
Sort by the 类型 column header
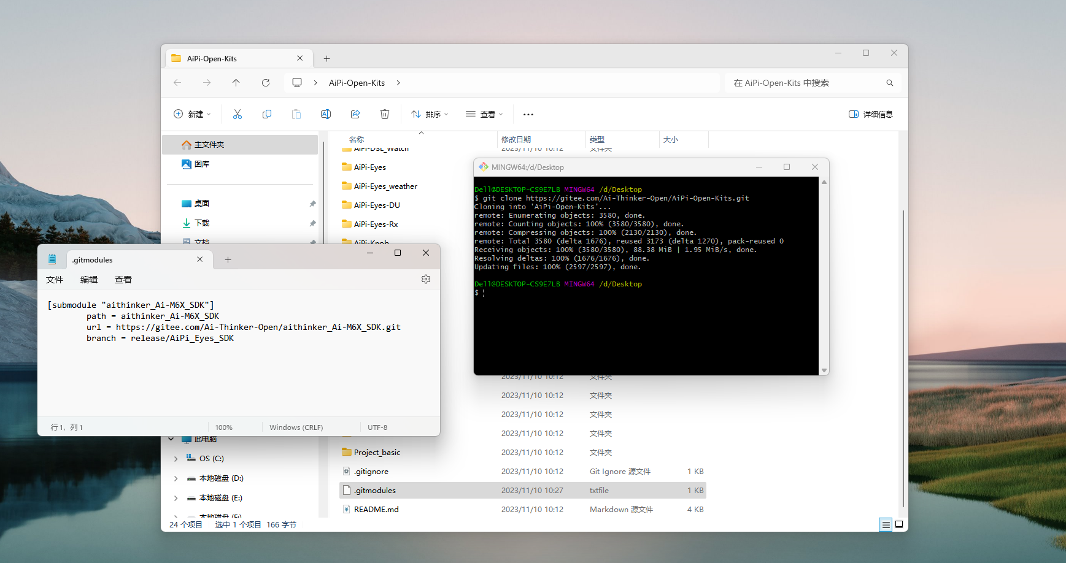tap(597, 140)
